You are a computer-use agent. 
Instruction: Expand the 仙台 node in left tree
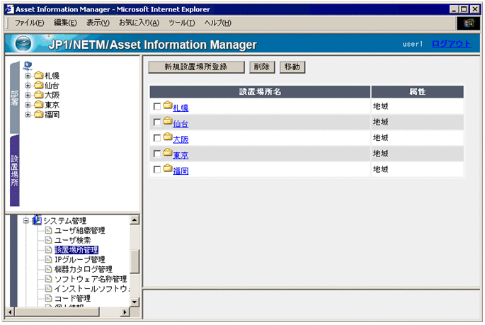point(28,86)
